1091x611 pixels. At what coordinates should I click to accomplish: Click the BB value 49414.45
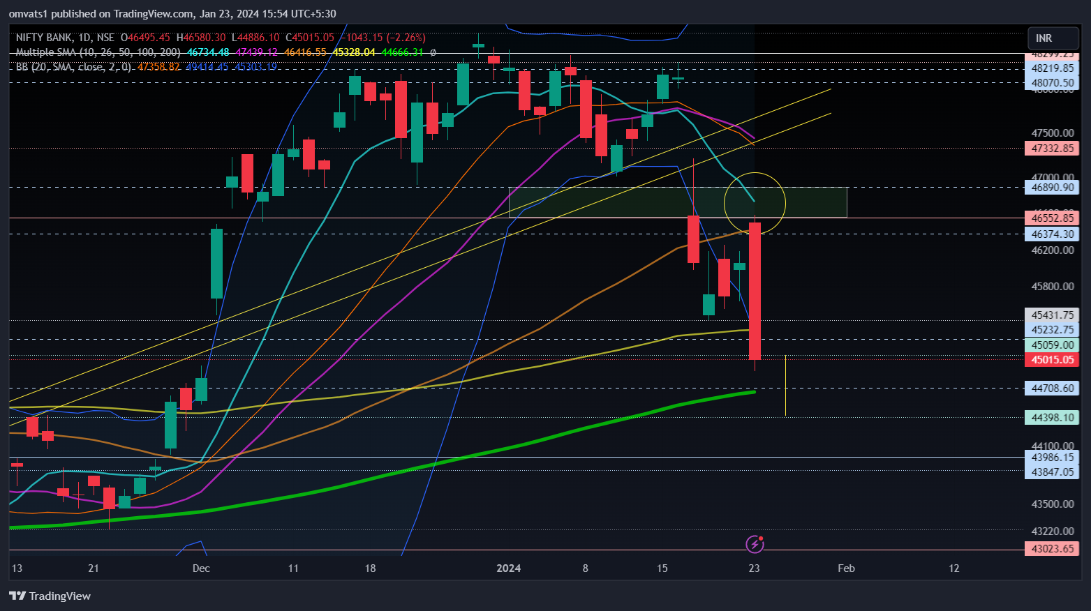coord(207,67)
